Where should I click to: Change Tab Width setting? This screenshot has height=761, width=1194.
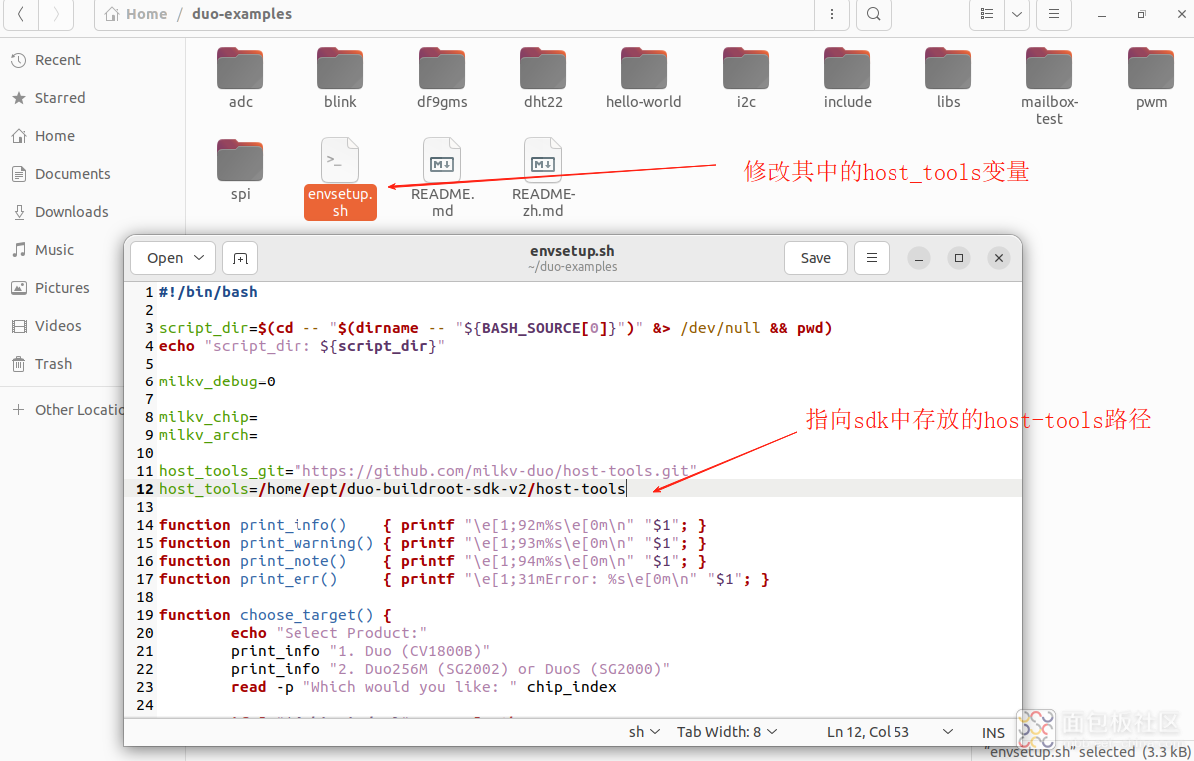coord(727,732)
